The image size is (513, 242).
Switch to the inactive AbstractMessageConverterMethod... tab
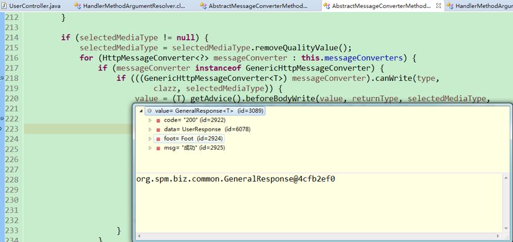coord(258,5)
